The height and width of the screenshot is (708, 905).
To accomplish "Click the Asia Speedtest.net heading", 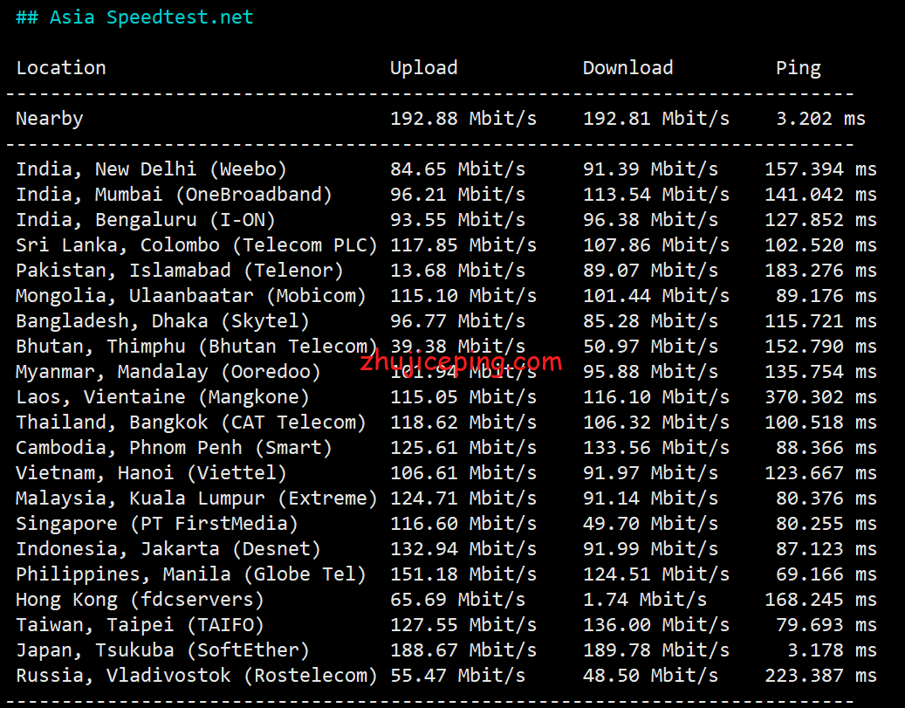I will pyautogui.click(x=134, y=17).
